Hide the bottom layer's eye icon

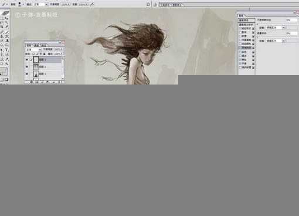coord(27,74)
